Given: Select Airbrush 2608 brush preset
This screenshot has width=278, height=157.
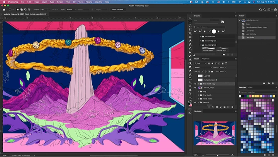Looking at the screenshot, I should pyautogui.click(x=208, y=49).
